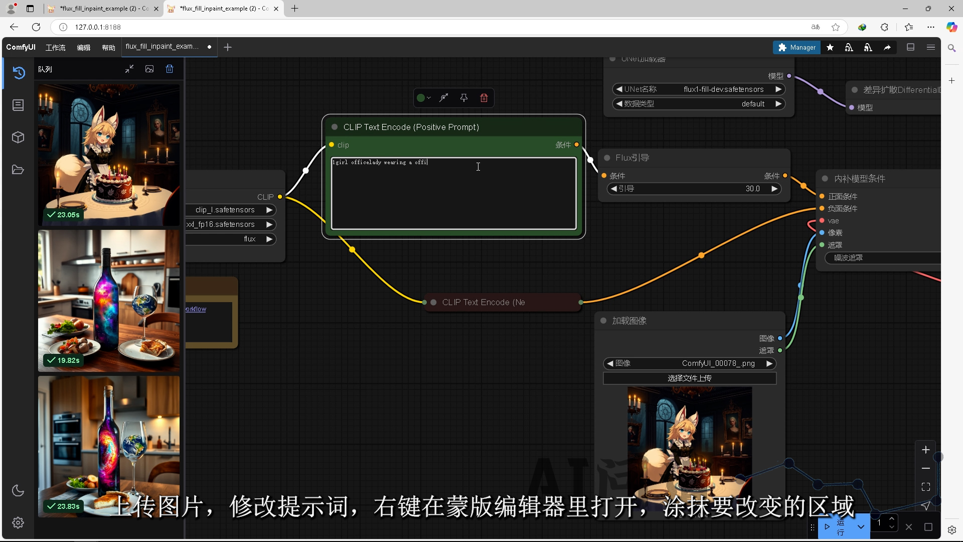Delete selected node with red trash icon

484,98
